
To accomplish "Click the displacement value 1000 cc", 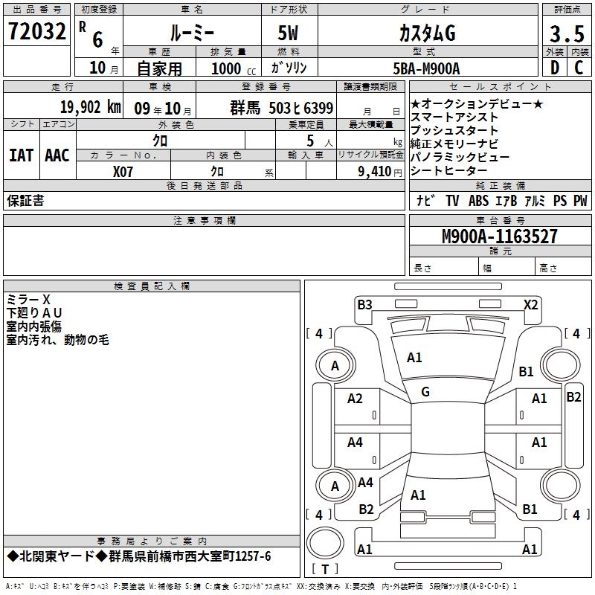I will coord(234,68).
